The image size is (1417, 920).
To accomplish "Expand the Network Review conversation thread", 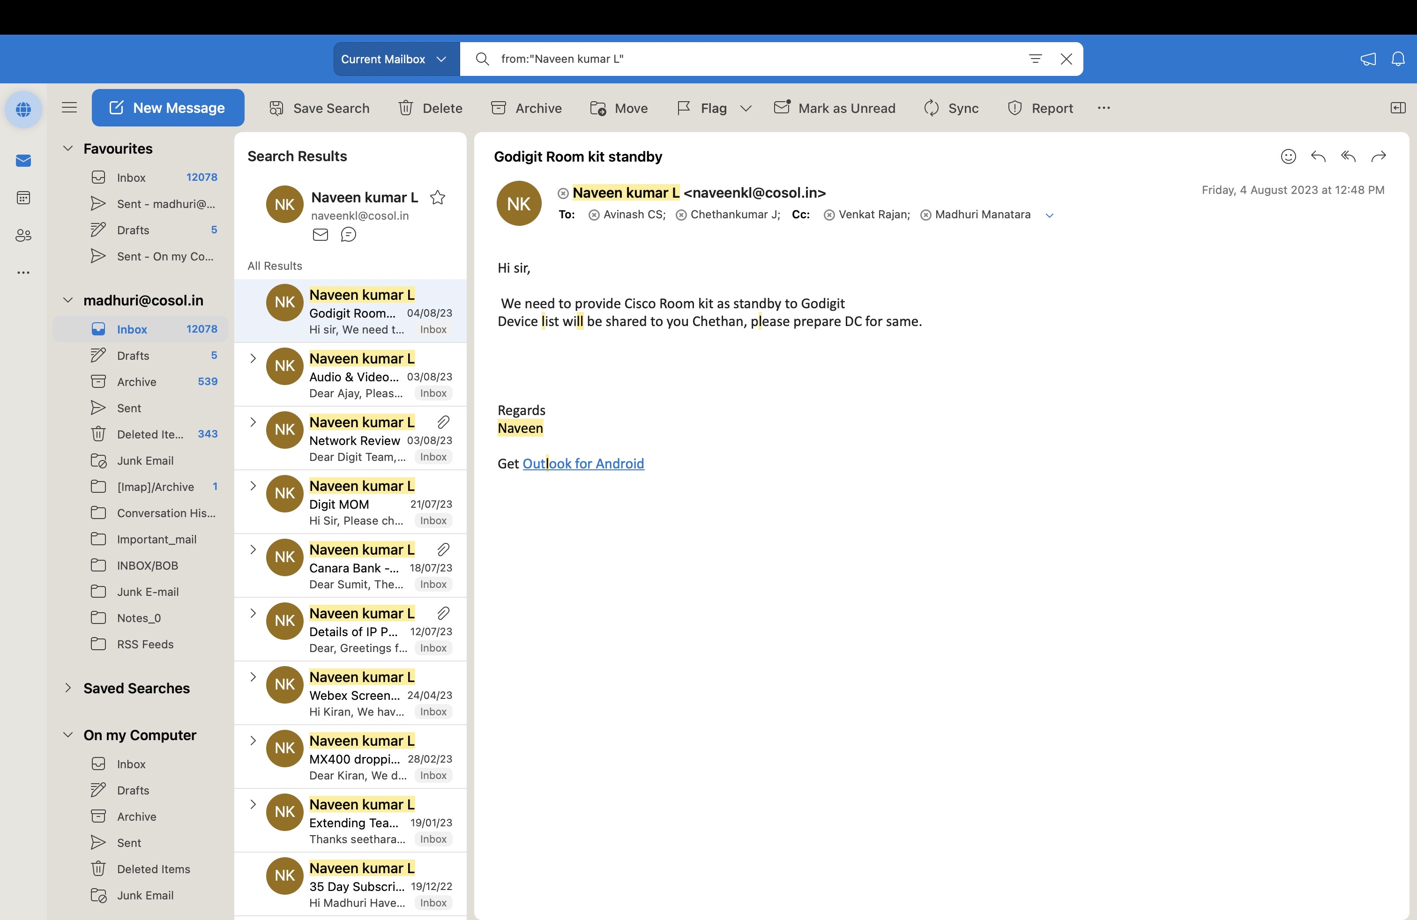I will tap(253, 422).
